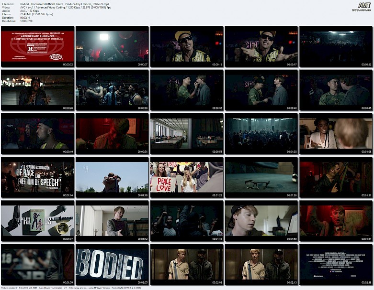Open the thumbnail stamped 00:01:54

[x=336, y=221]
